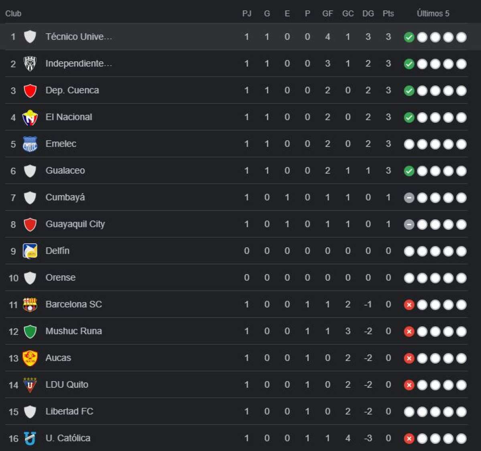
Task: Click the Club column header
Action: [x=13, y=13]
